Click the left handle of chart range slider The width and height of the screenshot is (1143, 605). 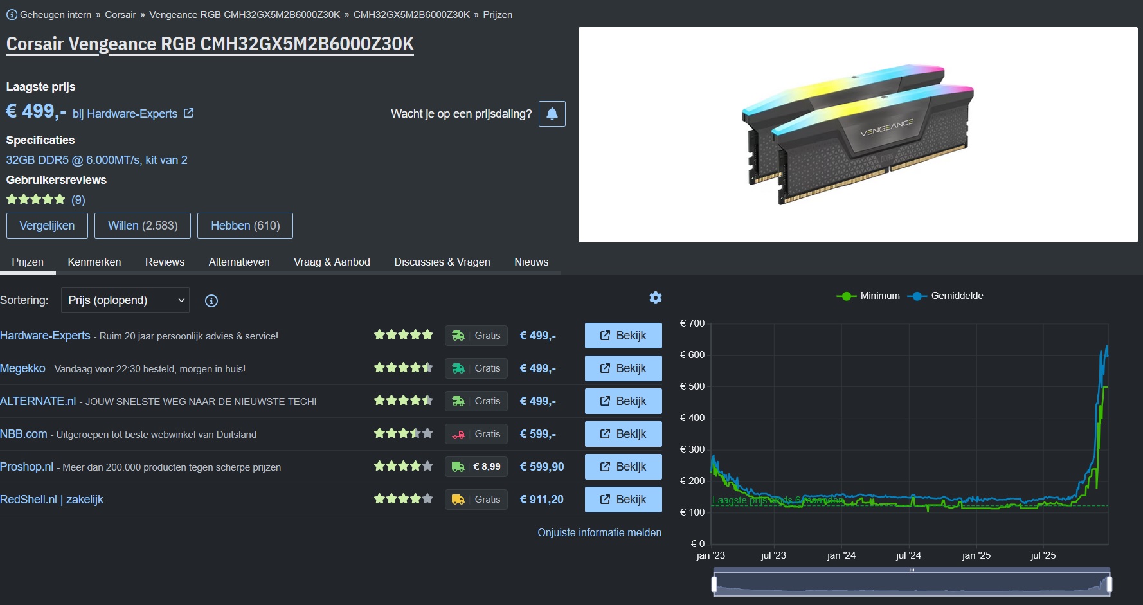[x=714, y=584]
